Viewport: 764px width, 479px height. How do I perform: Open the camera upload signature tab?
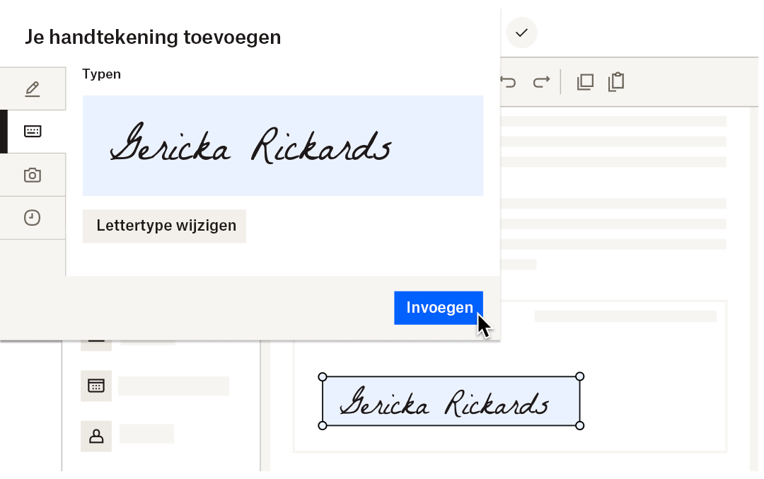(x=33, y=175)
